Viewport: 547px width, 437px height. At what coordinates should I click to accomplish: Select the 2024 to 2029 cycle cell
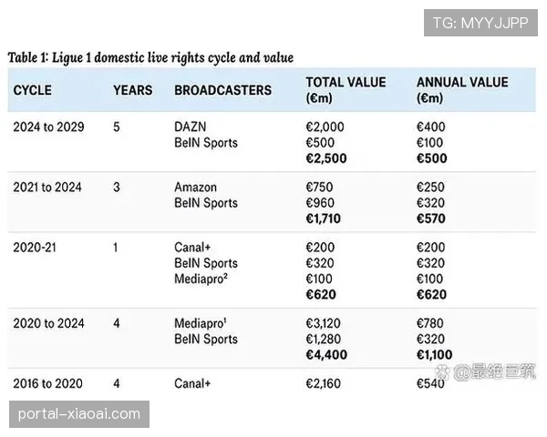coord(48,127)
